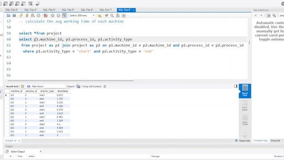Sort by the activity_type column header
284x160 pixels.
(47, 91)
